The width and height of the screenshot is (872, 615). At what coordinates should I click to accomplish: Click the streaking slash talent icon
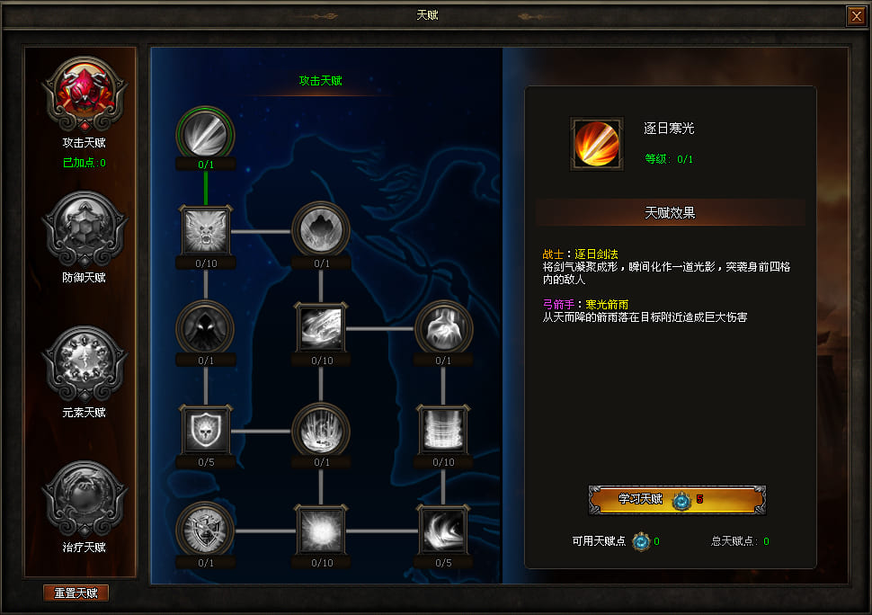pyautogui.click(x=321, y=328)
